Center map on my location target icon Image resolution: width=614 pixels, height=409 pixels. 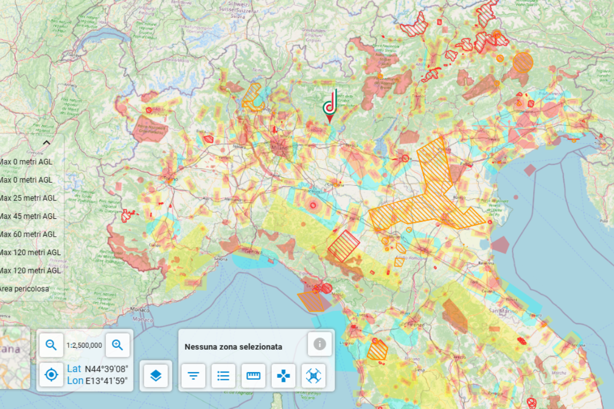tap(51, 375)
